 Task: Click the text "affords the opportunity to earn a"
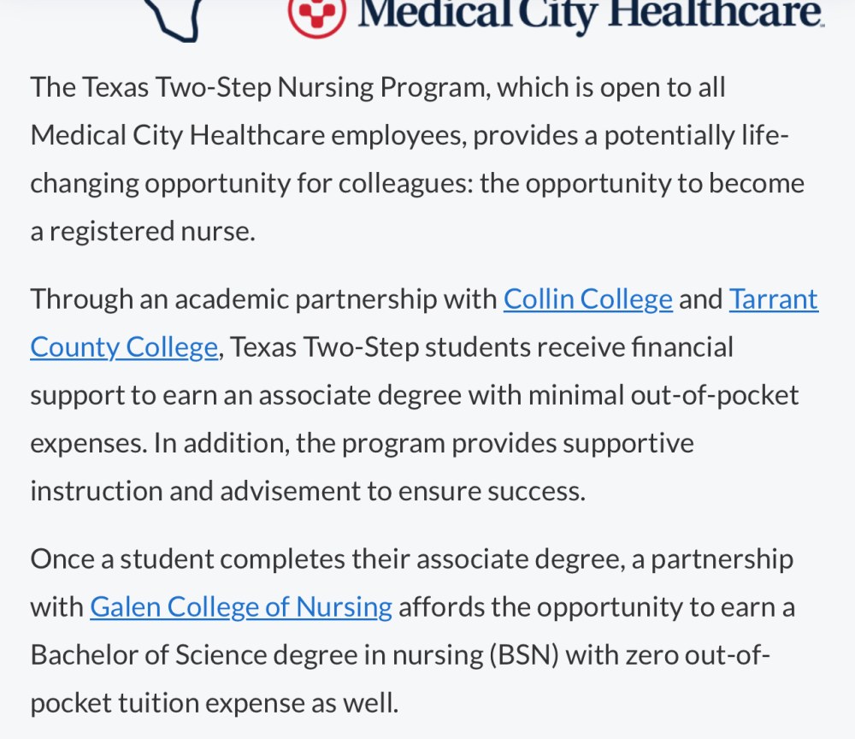click(597, 607)
